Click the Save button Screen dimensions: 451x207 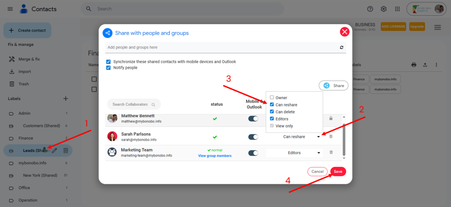pyautogui.click(x=338, y=171)
